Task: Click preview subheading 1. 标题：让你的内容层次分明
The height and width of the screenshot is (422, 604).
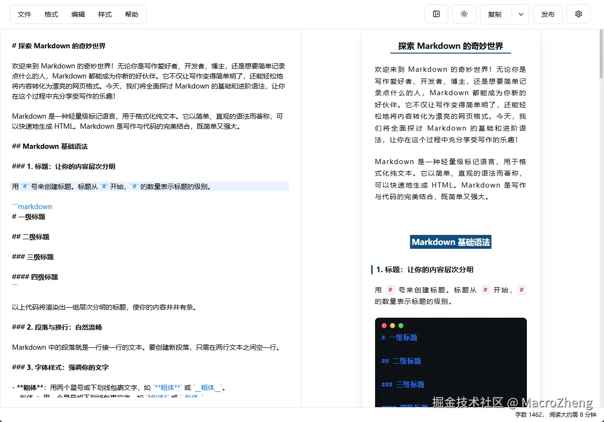Action: pyautogui.click(x=425, y=270)
